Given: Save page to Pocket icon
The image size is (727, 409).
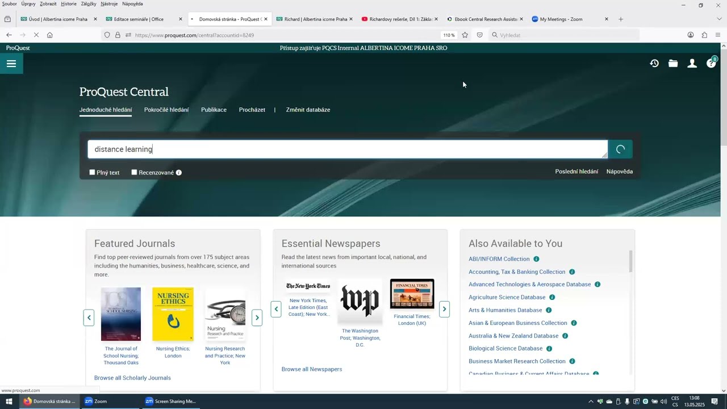Looking at the screenshot, I should 479,35.
